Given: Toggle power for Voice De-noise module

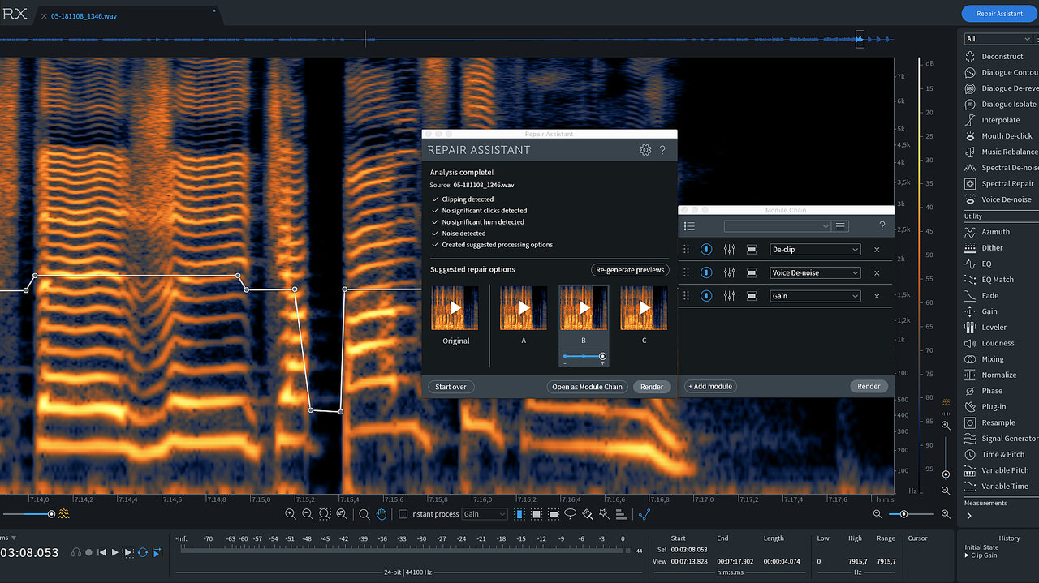Looking at the screenshot, I should click(706, 272).
